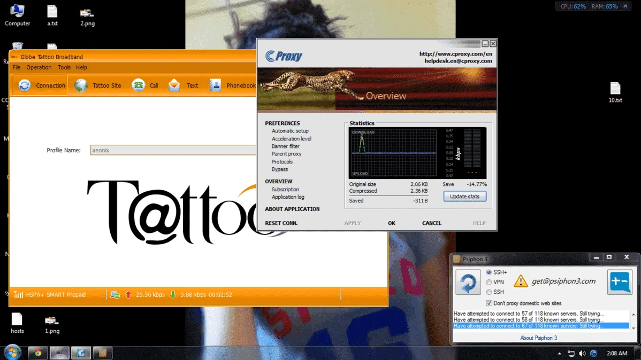Open Connection in Globe Tattoo toolbar

click(x=41, y=85)
